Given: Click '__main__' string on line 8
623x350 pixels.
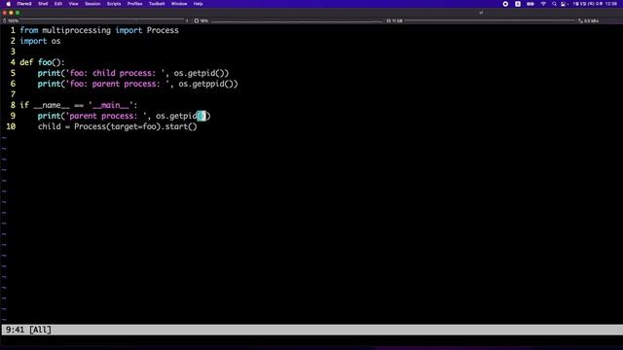Looking at the screenshot, I should tap(110, 106).
